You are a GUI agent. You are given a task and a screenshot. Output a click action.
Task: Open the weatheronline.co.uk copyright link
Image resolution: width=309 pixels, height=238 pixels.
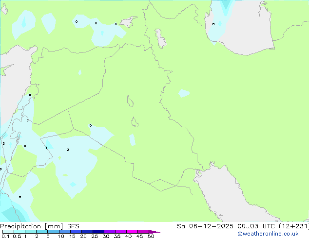268,234
